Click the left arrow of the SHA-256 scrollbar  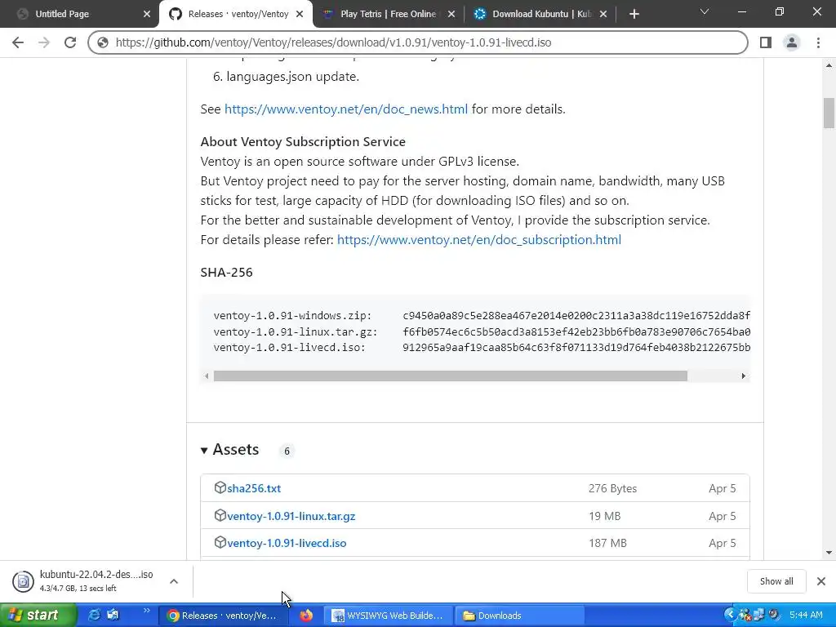pyautogui.click(x=207, y=376)
